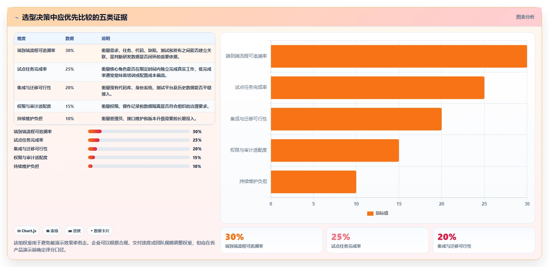549x267 pixels.
Task: Click the 数据 column header
Action: 70,39
